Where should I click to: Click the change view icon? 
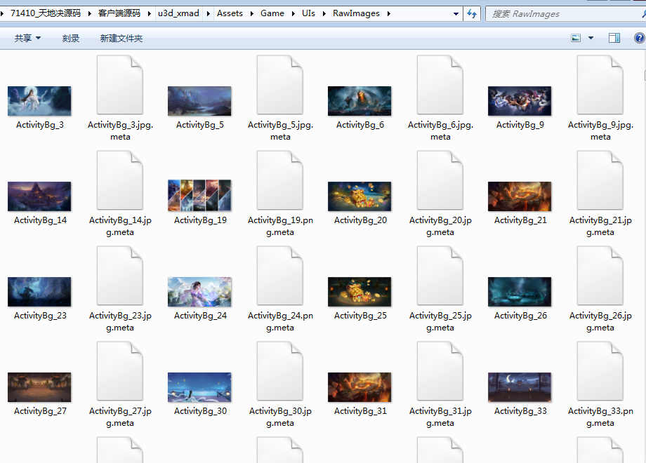(x=576, y=39)
